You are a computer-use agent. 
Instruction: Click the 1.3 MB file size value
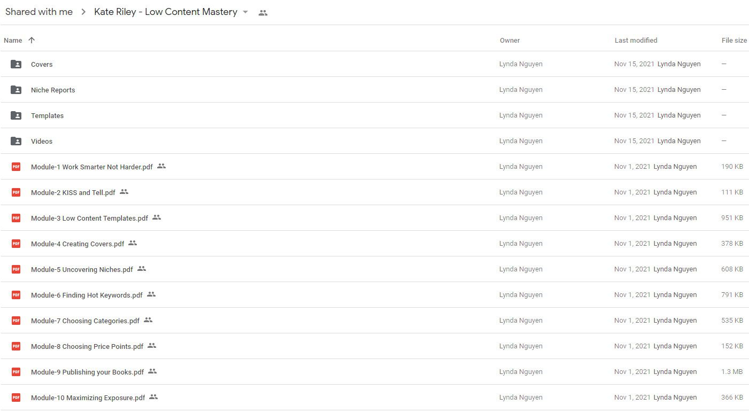coord(732,372)
